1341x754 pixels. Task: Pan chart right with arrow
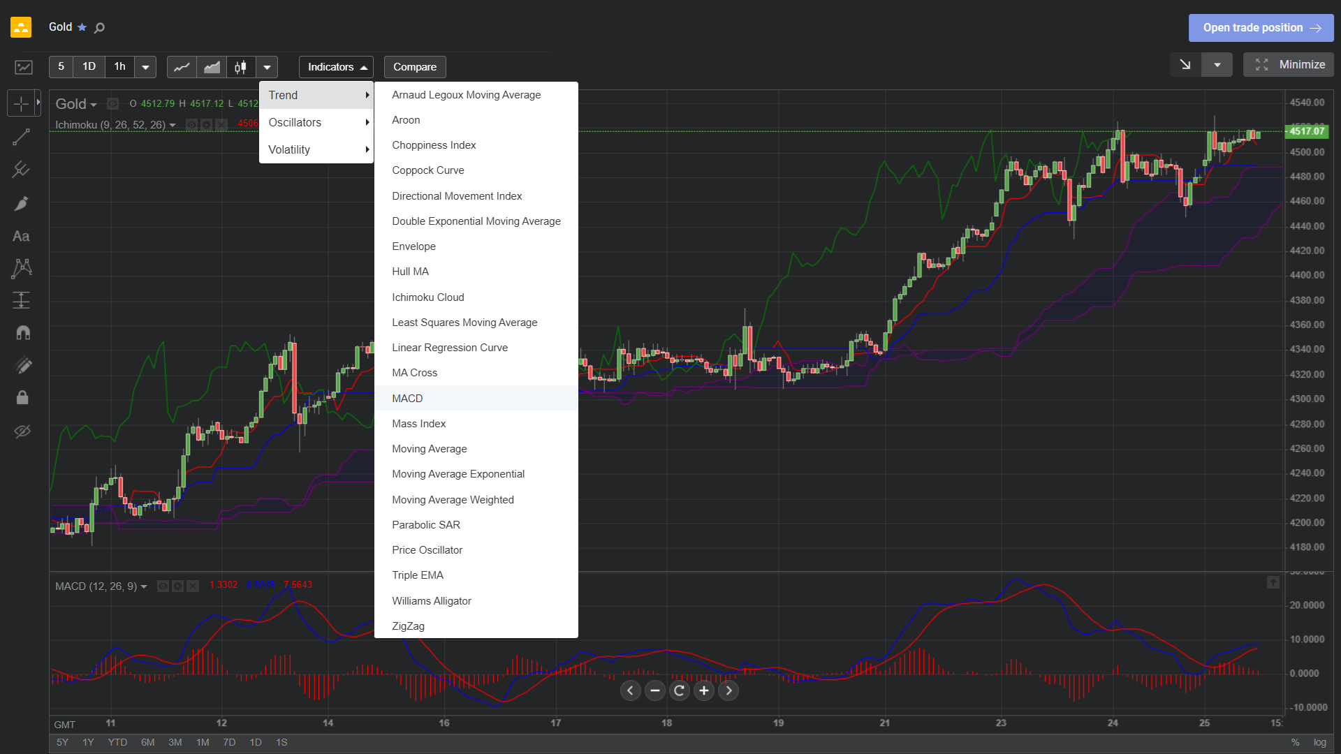tap(728, 690)
